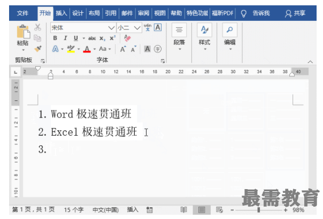Open font name 宋体 dropdown
The image size is (323, 219).
coord(111,28)
